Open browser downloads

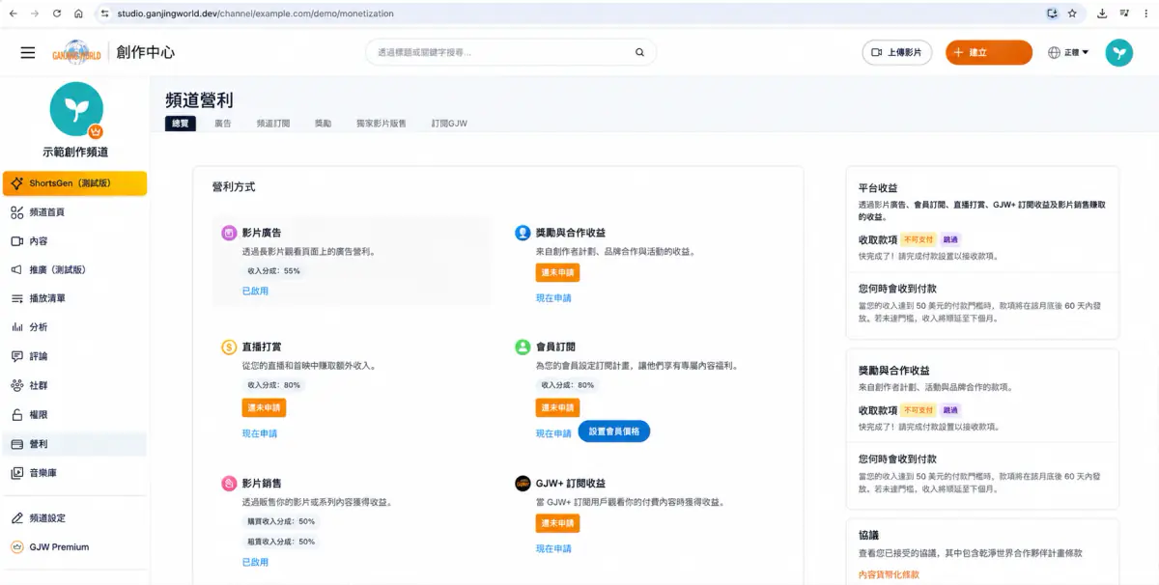coord(1102,14)
